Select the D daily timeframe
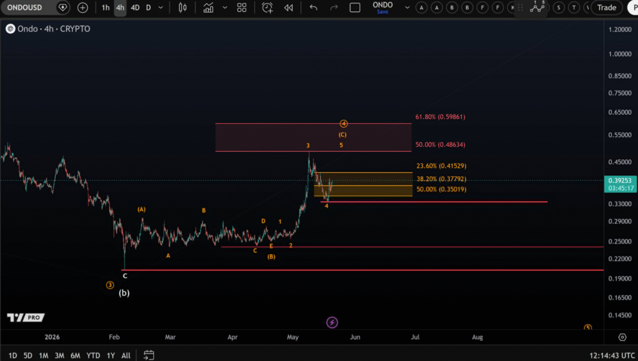Image resolution: width=638 pixels, height=361 pixels. tap(148, 7)
